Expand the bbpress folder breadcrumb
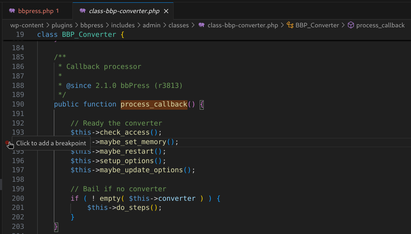This screenshot has width=411, height=234. pos(92,25)
